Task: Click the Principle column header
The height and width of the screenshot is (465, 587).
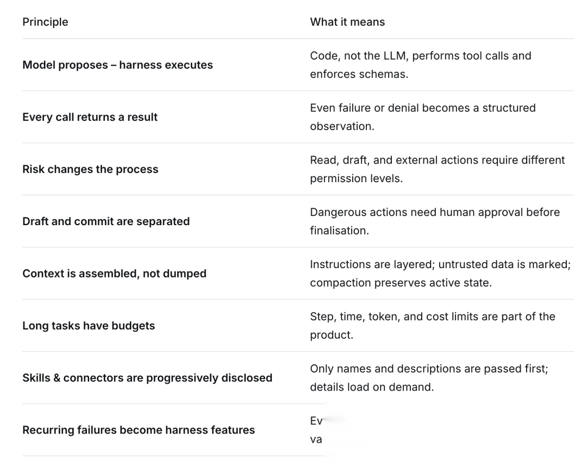Action: pyautogui.click(x=45, y=22)
